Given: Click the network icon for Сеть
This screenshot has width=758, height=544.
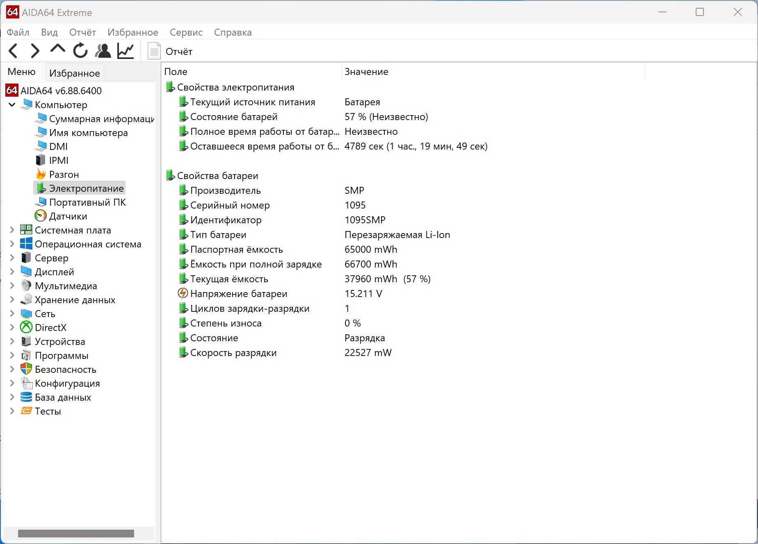Looking at the screenshot, I should pos(26,313).
